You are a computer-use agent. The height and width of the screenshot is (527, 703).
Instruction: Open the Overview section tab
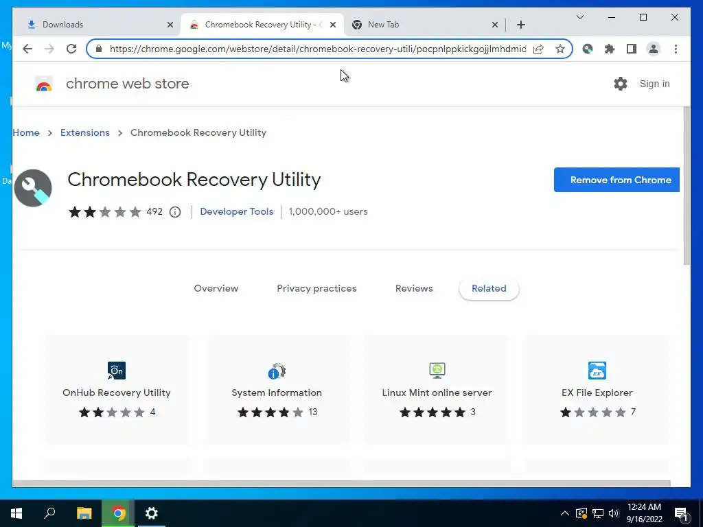pos(216,289)
